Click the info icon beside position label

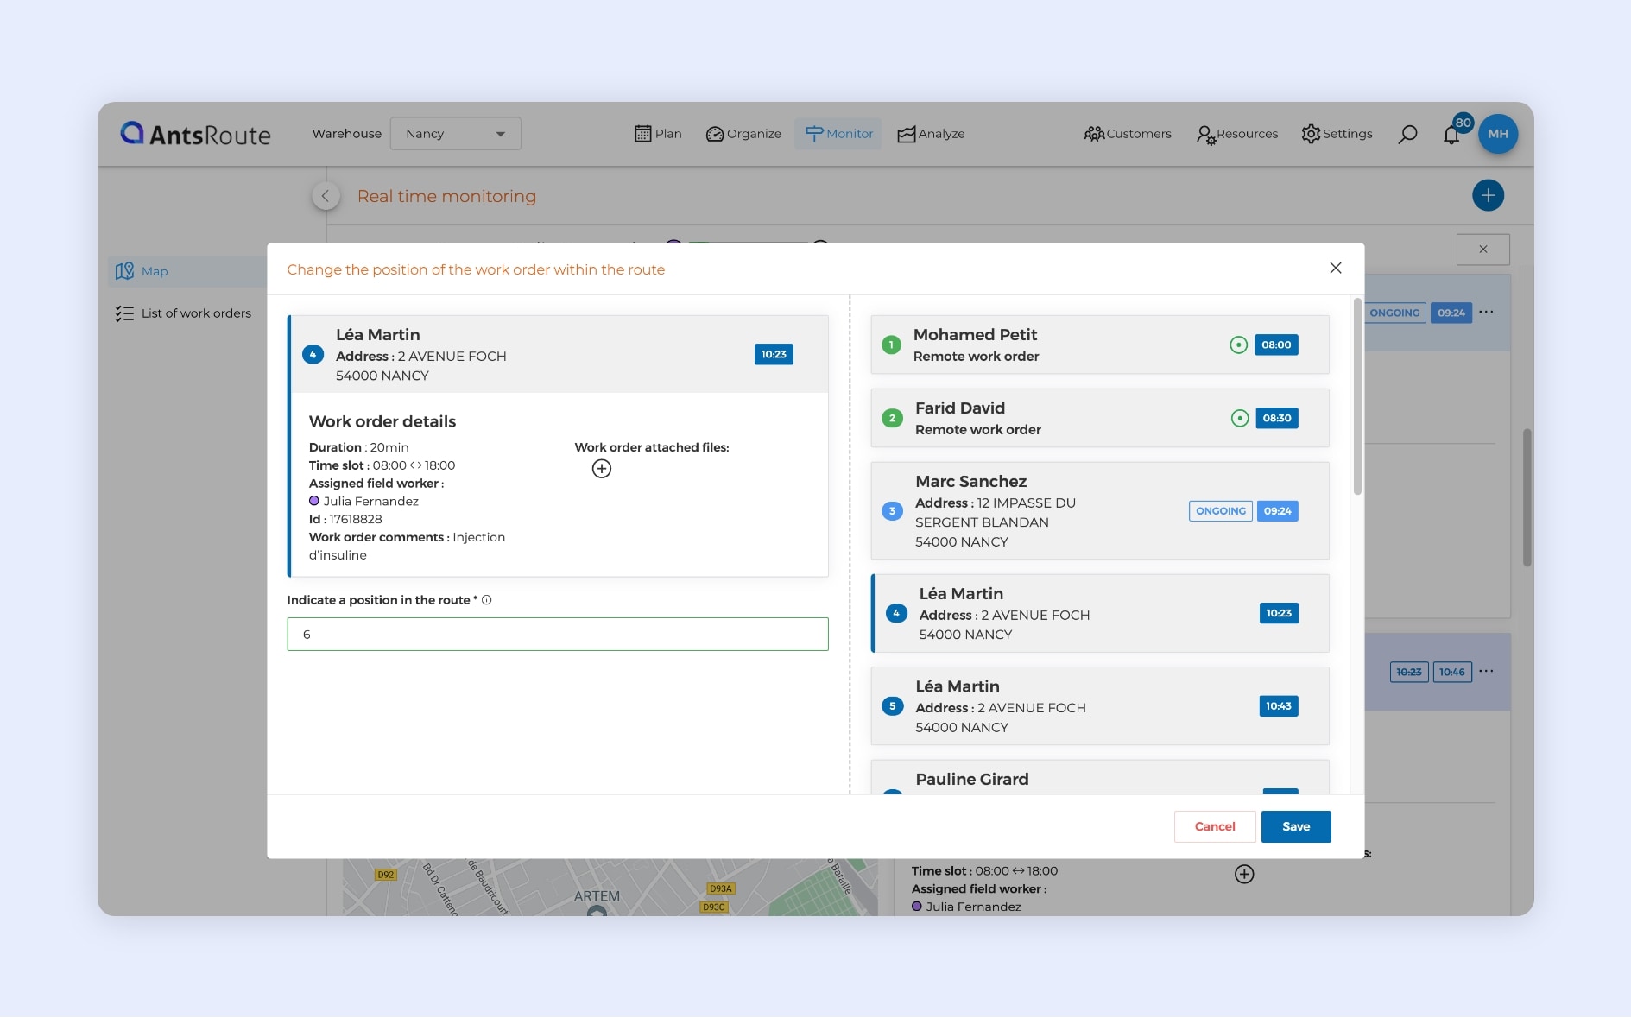487,600
